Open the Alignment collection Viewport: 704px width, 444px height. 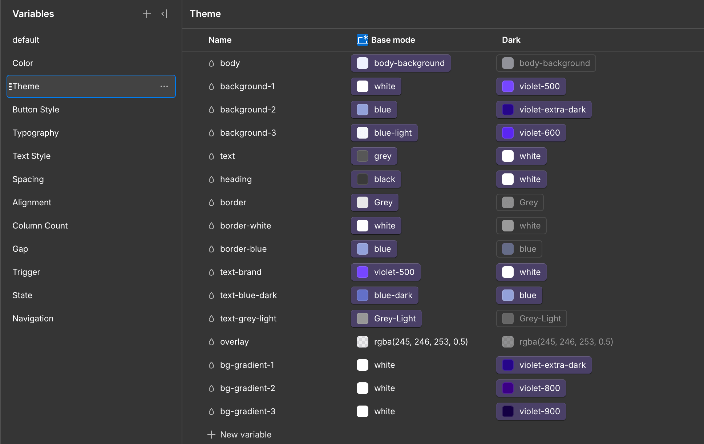(x=91, y=202)
